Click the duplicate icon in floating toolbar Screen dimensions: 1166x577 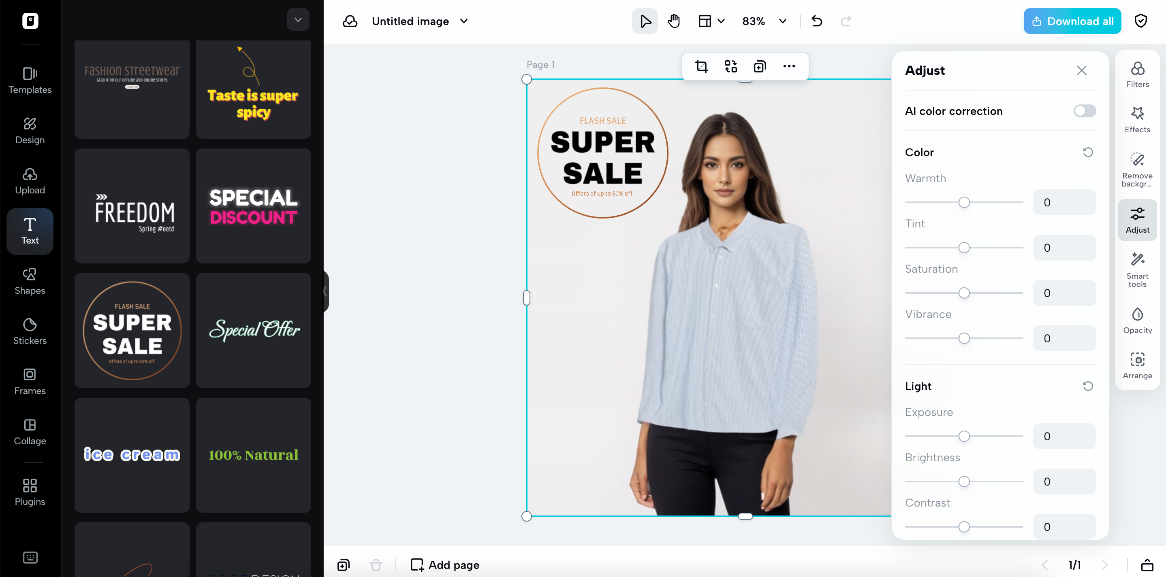(x=760, y=66)
